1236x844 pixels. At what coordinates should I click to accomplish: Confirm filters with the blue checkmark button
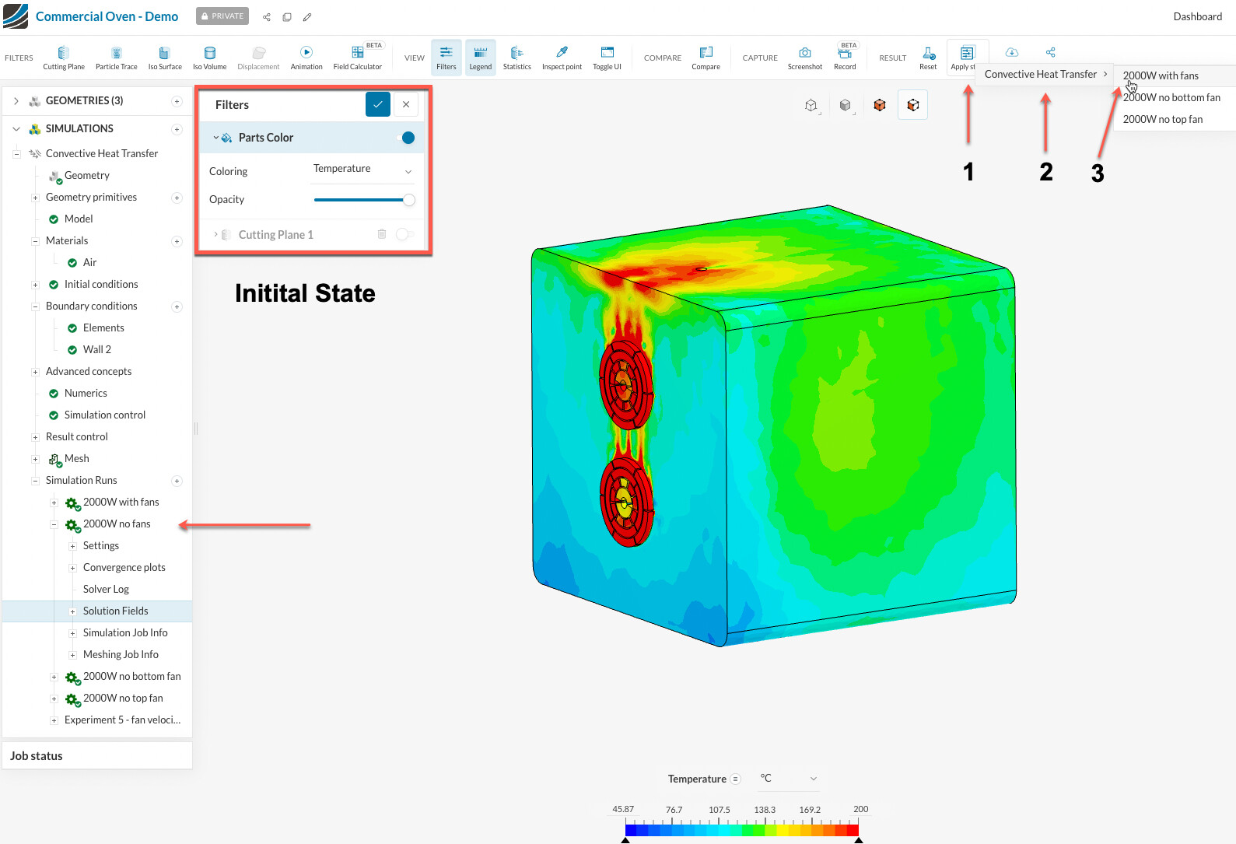pos(378,104)
